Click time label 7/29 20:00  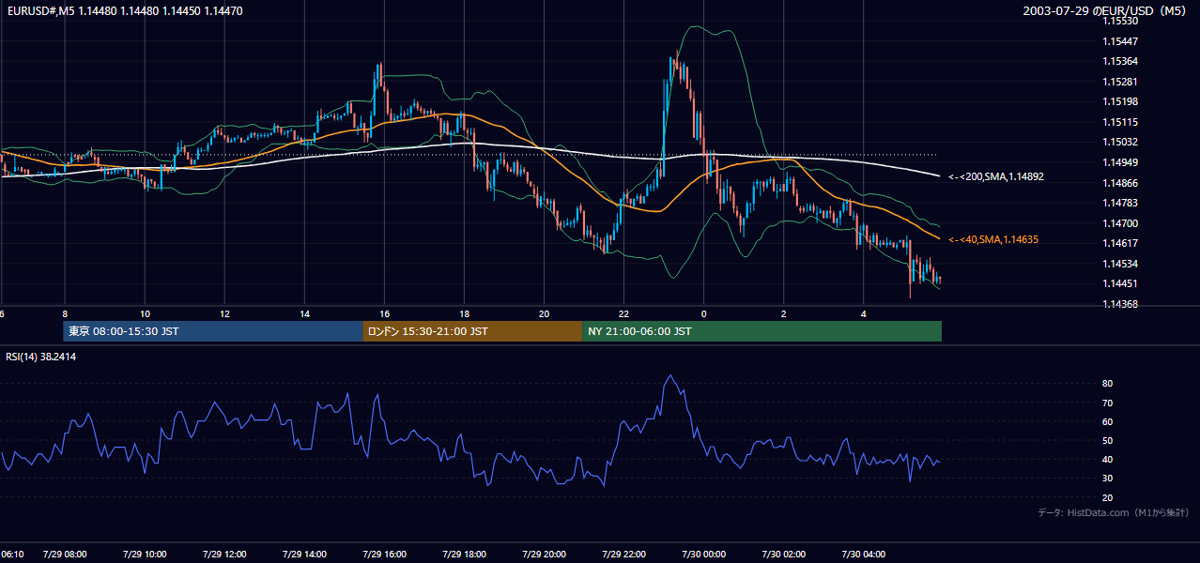544,554
